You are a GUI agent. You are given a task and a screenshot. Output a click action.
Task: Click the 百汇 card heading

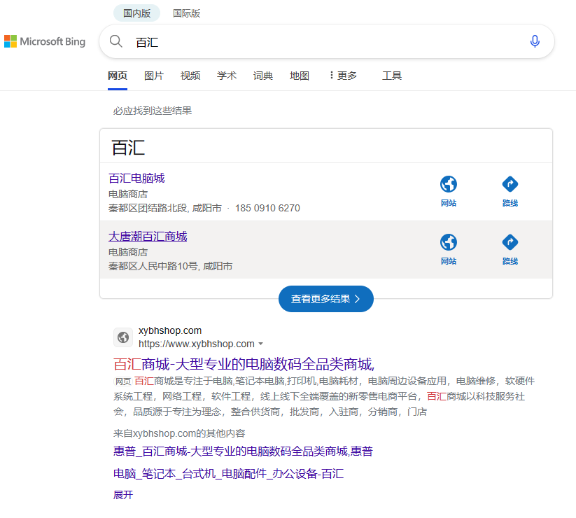pos(128,148)
